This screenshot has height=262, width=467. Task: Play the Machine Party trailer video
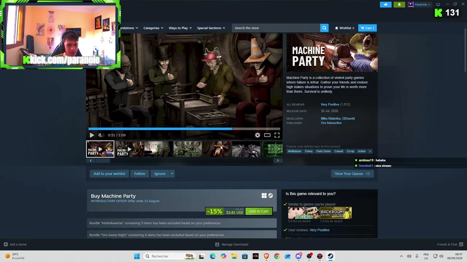click(92, 135)
